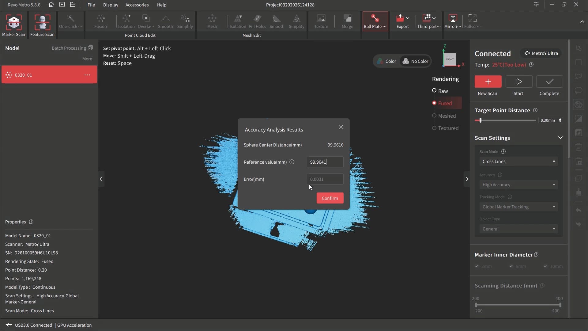Click the Target Point Distance slider handle
The height and width of the screenshot is (331, 588).
[480, 120]
